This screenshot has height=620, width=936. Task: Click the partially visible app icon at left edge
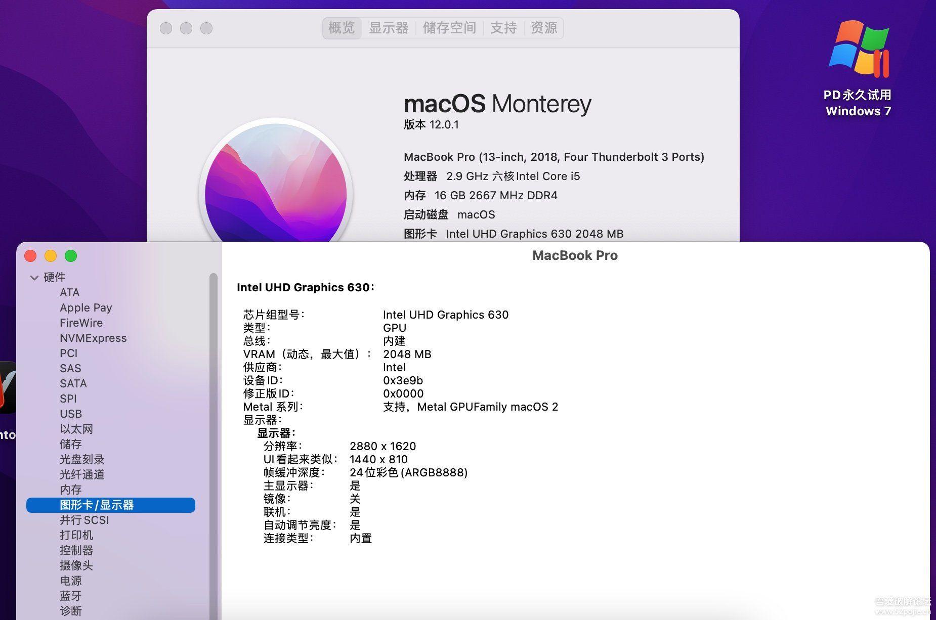(x=7, y=387)
